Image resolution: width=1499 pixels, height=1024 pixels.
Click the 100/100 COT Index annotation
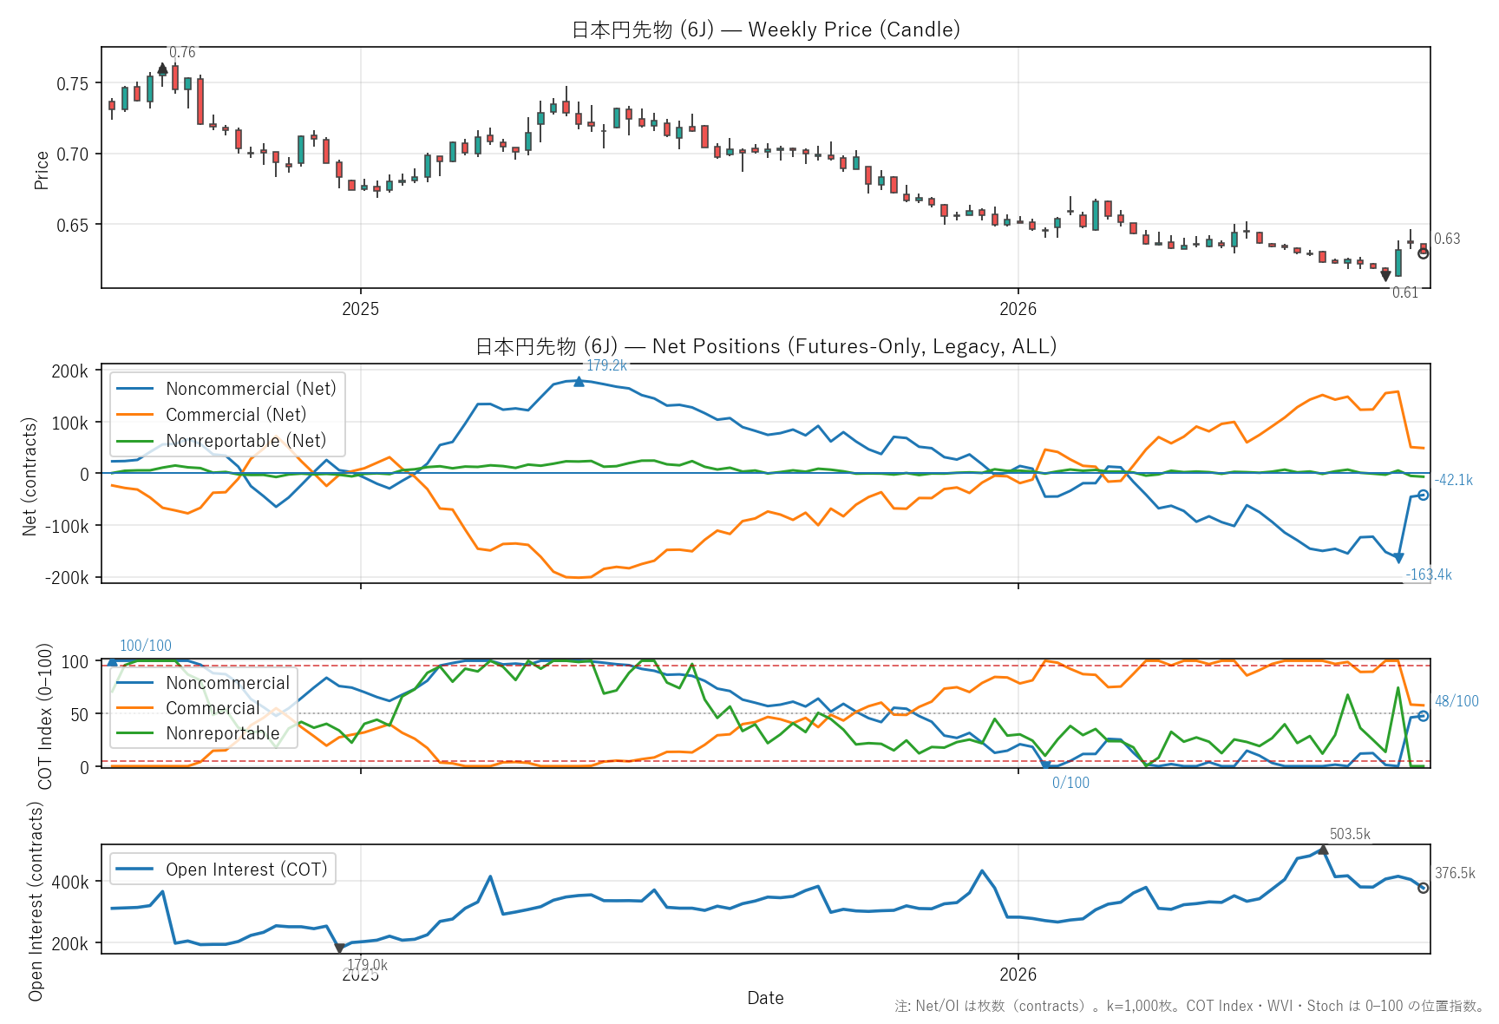[x=146, y=646]
